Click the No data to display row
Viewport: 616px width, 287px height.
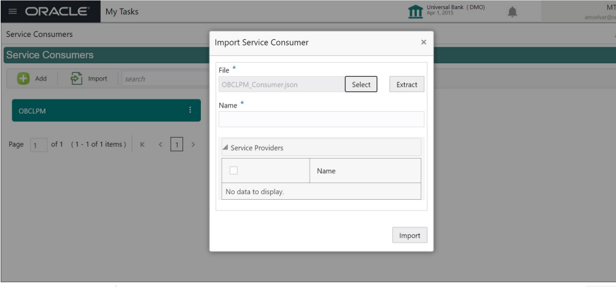(321, 192)
